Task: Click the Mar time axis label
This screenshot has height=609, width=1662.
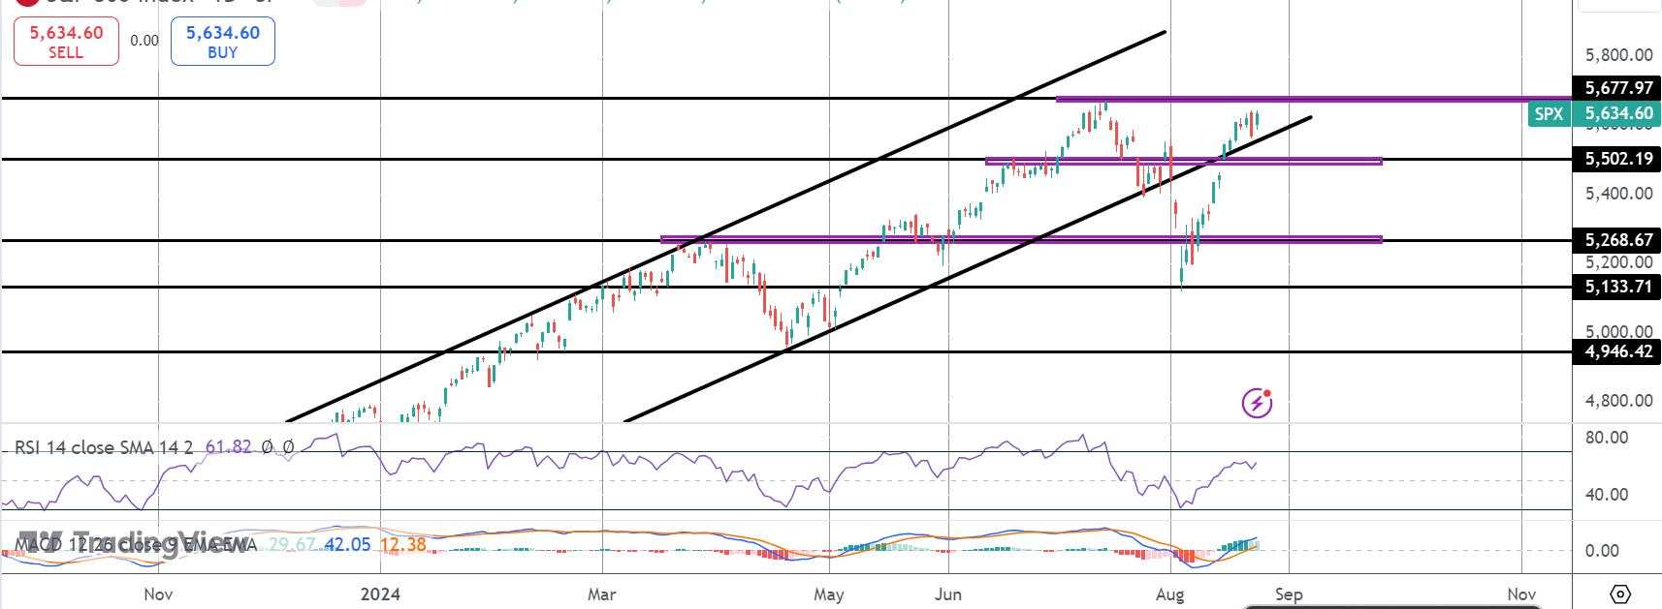Action: 601,594
